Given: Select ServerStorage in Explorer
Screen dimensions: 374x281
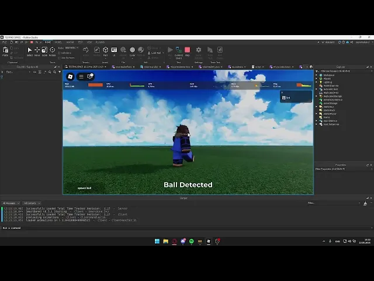Looking at the screenshot, I should click(x=328, y=103).
